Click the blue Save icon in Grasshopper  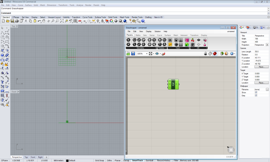pos(133,54)
